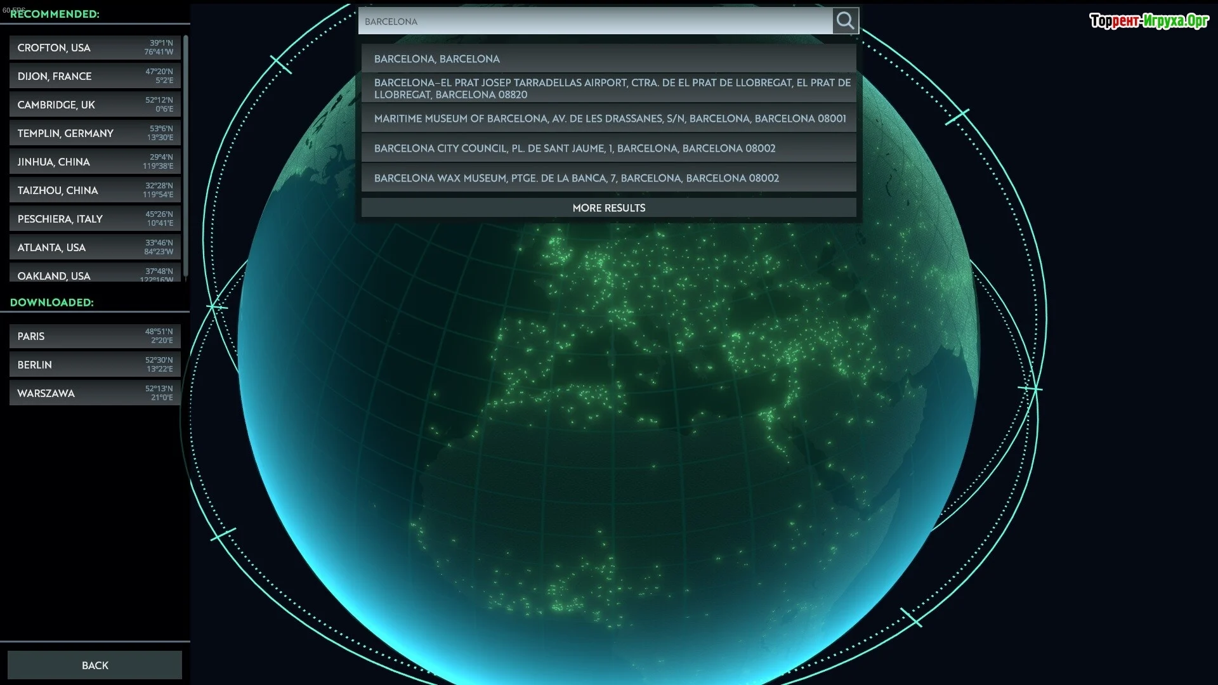The height and width of the screenshot is (685, 1218).
Task: Choose Atlanta, USA recommended location
Action: (x=95, y=248)
